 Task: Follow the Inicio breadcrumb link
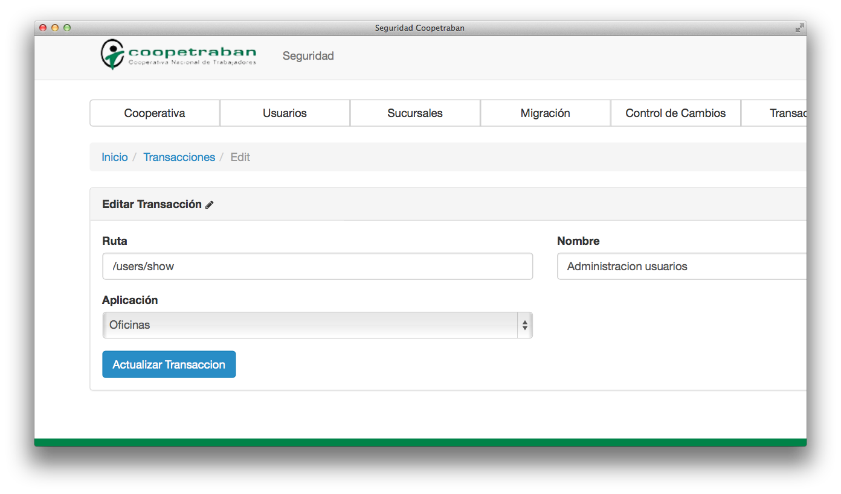coord(115,157)
